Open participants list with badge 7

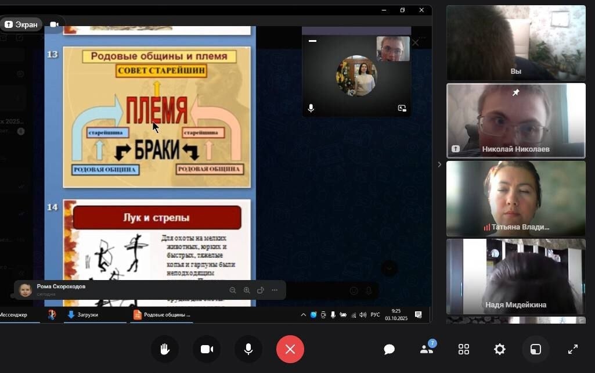(427, 349)
